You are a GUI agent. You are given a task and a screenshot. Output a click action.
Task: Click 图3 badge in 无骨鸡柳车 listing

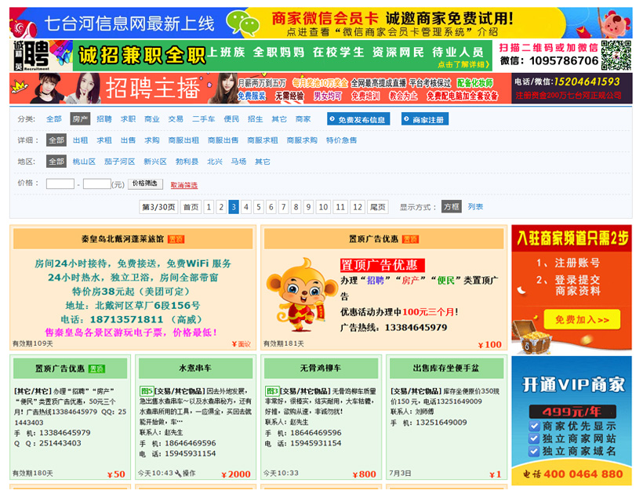[x=272, y=390]
